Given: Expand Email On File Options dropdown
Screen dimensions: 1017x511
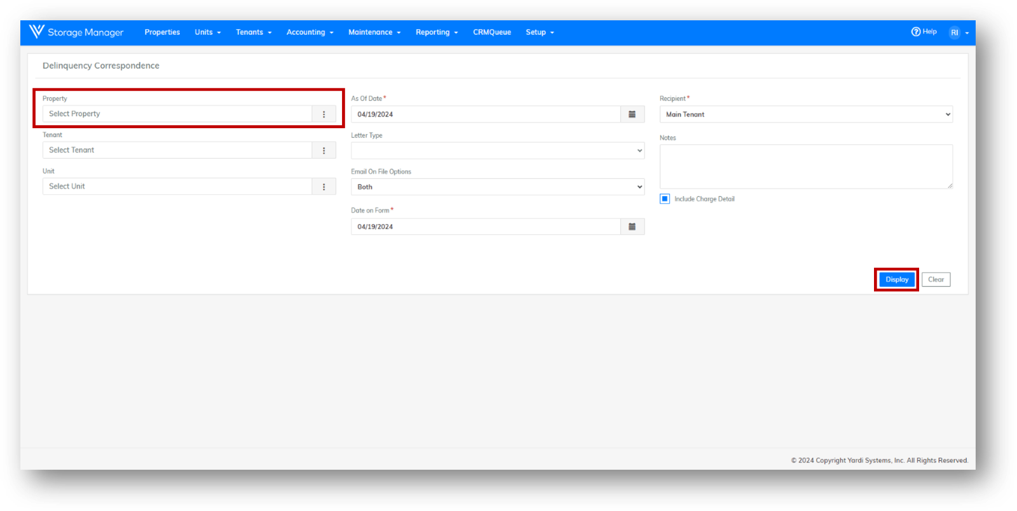Looking at the screenshot, I should click(x=497, y=187).
